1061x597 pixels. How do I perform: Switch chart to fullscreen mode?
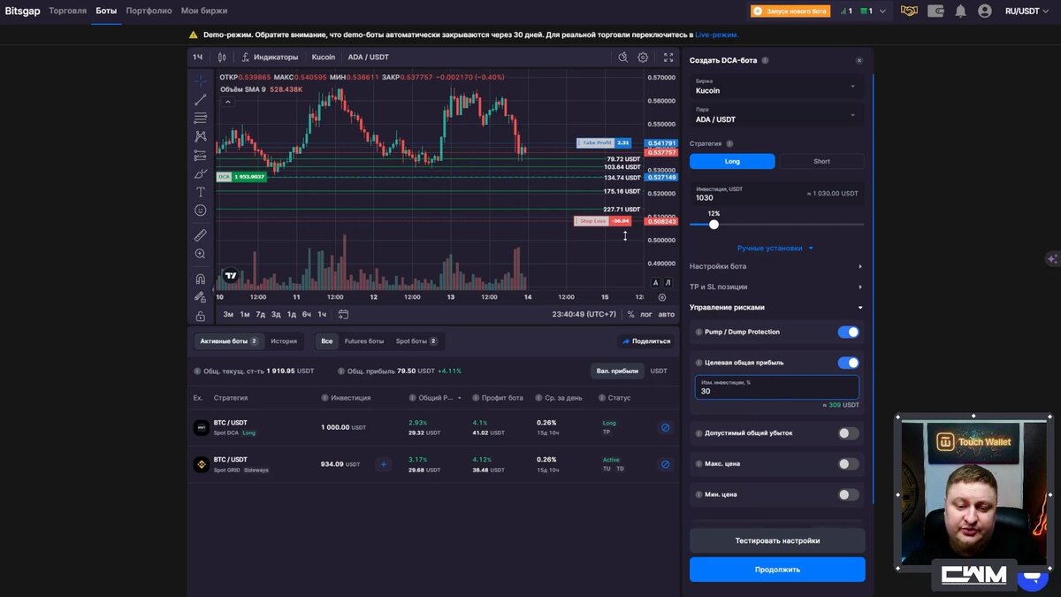pyautogui.click(x=668, y=57)
